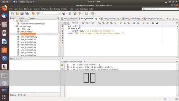Click the globe browser icon in toolbar
Screen dimensions: 179x101
[x=64, y=13]
